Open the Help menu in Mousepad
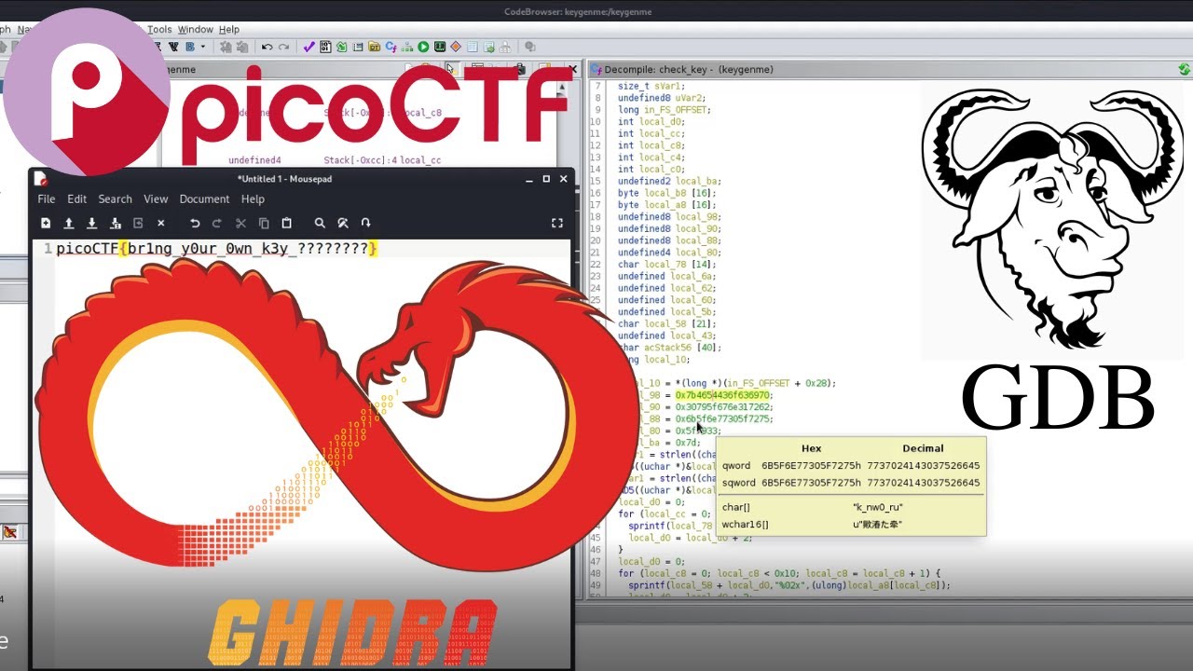This screenshot has height=671, width=1193. point(253,199)
